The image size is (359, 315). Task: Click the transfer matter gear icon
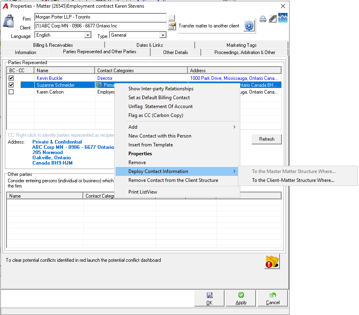pos(249,26)
